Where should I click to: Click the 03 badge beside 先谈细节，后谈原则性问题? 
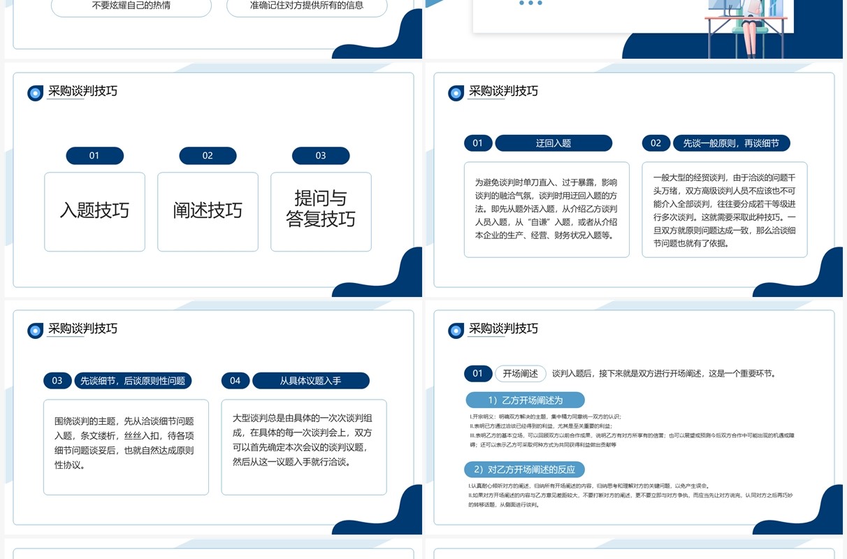tap(57, 381)
